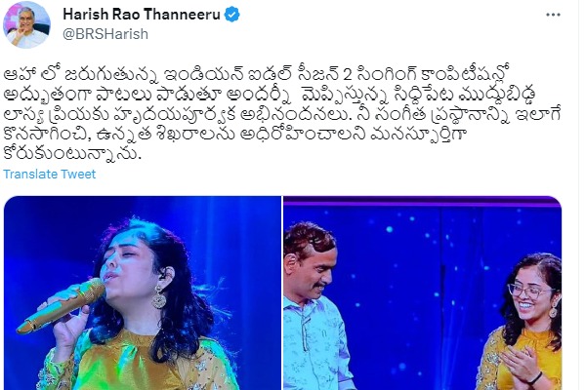Image resolution: width=586 pixels, height=390 pixels.
Task: Click the golden microphone in the left photo
Action: tap(62, 306)
